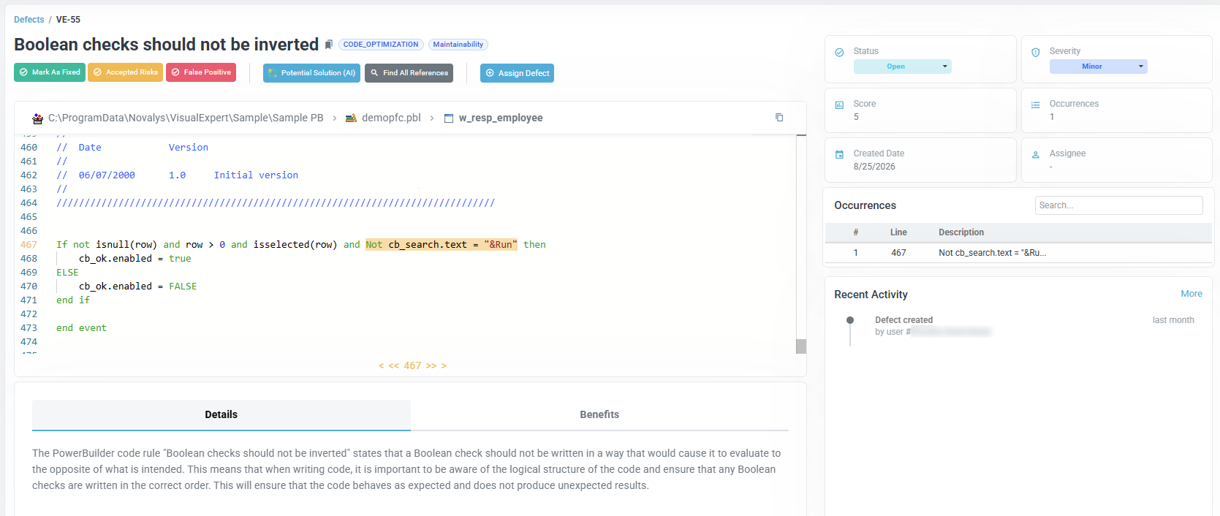Click the w_resp_employee window icon

[x=449, y=118]
